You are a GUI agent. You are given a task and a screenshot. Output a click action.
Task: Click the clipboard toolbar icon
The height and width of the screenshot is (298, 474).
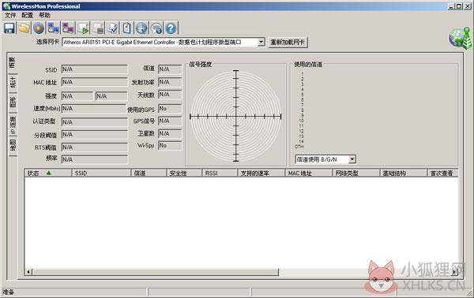tap(126, 28)
